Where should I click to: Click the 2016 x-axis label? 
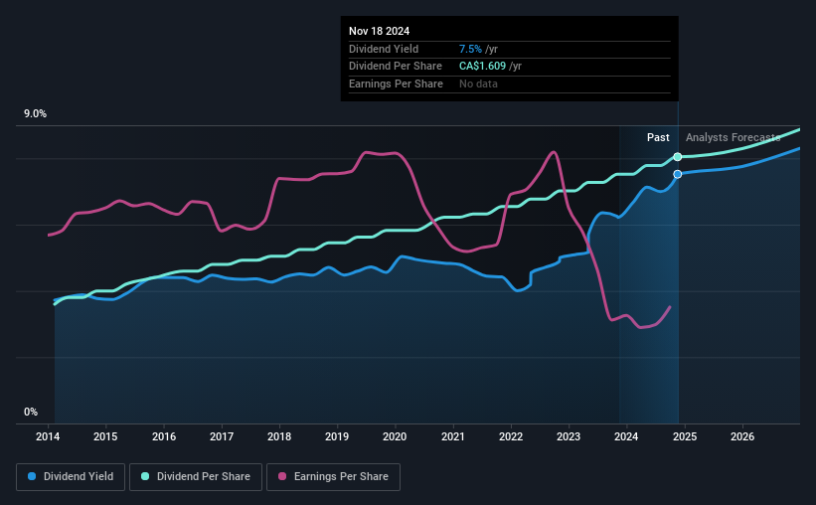click(164, 436)
